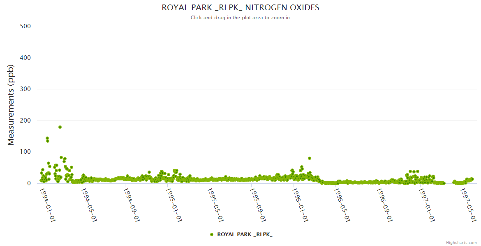Click the chart title ROYAL PARK NITROGEN OXIDES
481x246 pixels.
(x=240, y=8)
